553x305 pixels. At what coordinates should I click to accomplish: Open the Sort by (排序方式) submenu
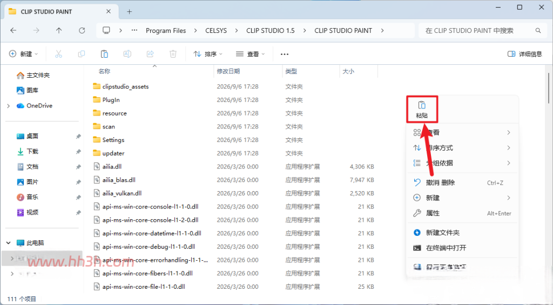462,148
